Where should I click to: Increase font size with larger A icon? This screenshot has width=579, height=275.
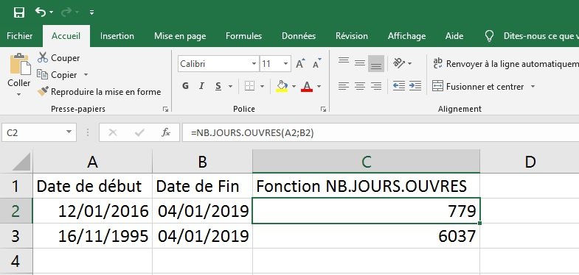coord(301,64)
